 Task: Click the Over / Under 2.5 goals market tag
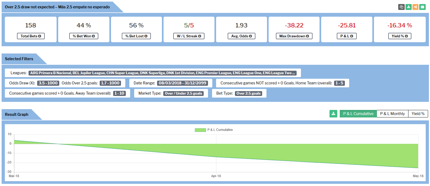pyautogui.click(x=183, y=94)
